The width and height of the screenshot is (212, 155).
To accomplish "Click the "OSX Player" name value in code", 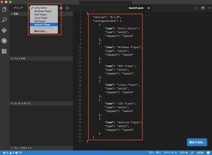I will point(126,66).
